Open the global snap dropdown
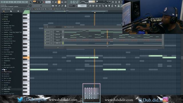The width and height of the screenshot is (183, 103). tap(72, 6)
